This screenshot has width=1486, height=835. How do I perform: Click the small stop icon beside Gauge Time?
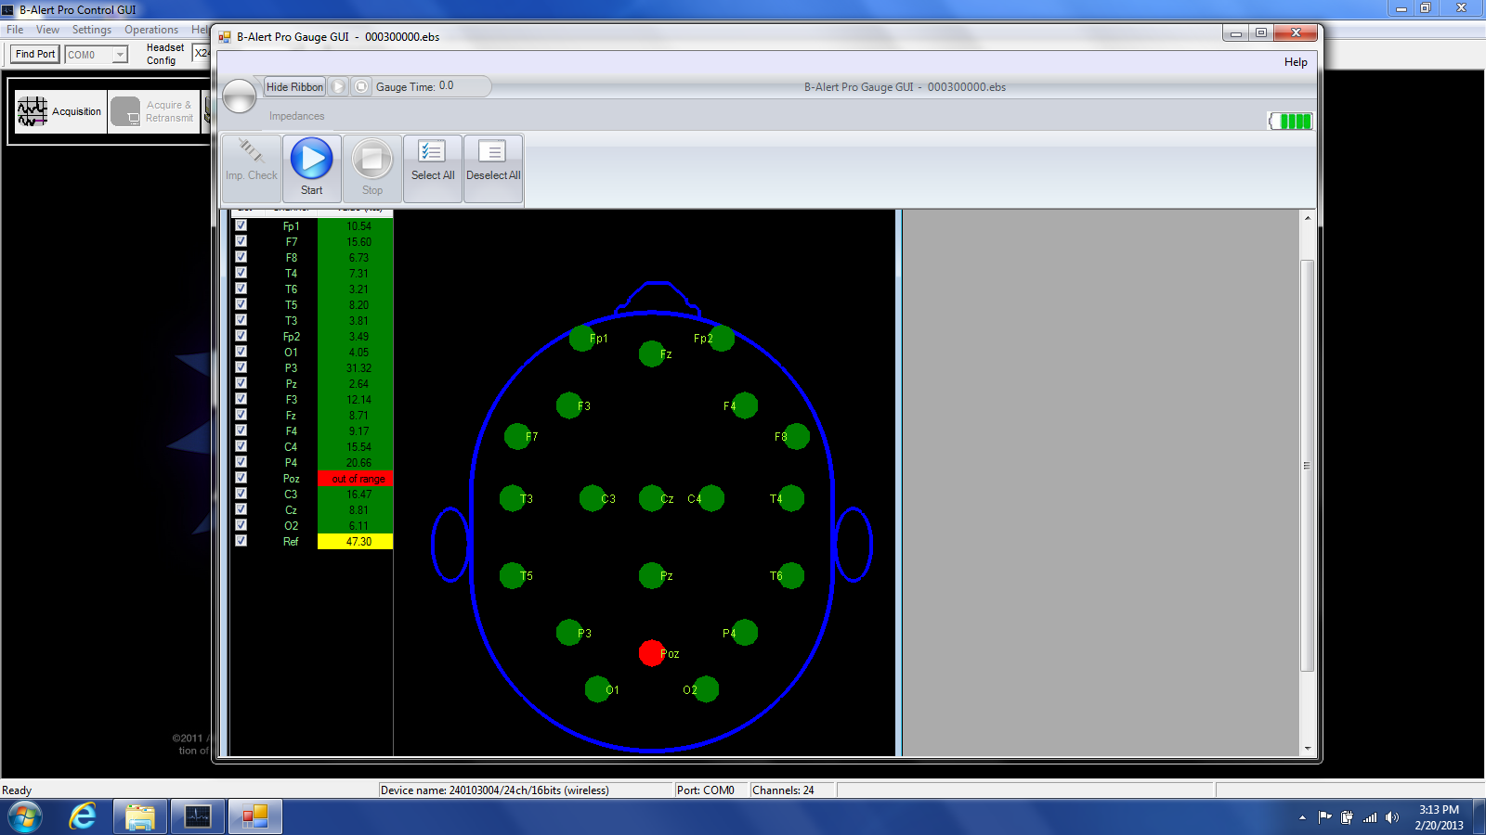(x=361, y=86)
